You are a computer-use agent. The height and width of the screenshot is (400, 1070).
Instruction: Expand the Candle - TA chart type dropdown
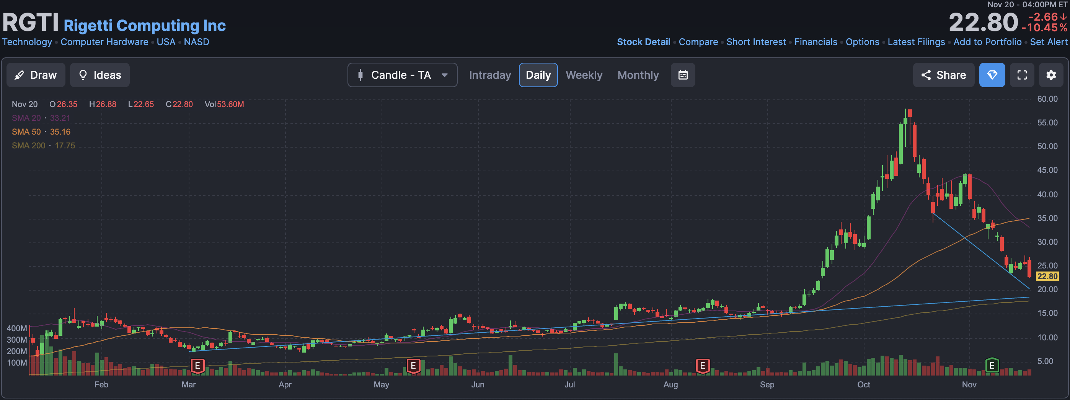pos(402,75)
